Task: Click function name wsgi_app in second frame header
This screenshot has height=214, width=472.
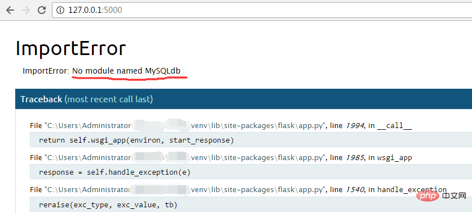Action: [394, 158]
